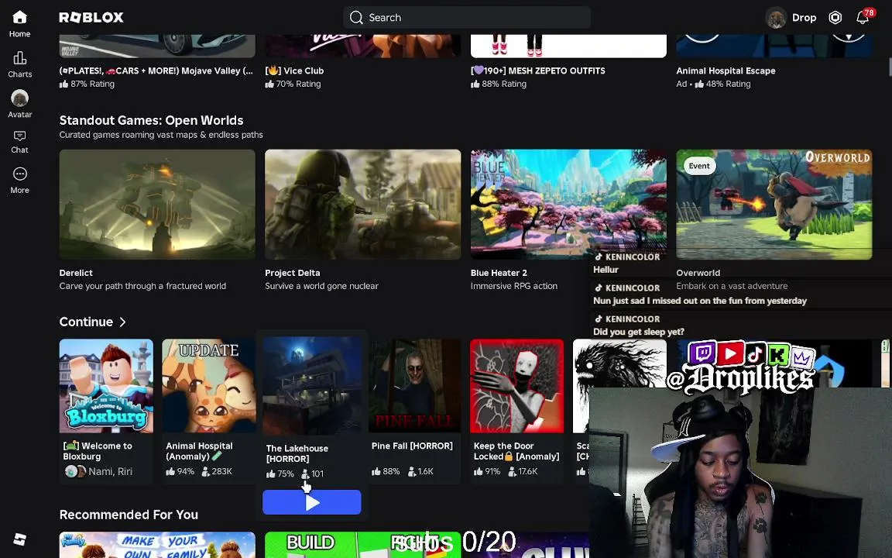The image size is (892, 558).
Task: Open Keep the Door Locked thumbnail
Action: click(516, 386)
